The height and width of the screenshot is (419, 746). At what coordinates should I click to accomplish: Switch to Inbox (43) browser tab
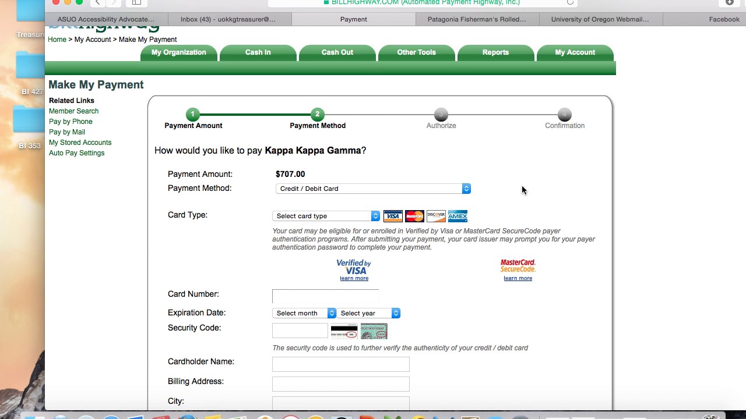228,19
